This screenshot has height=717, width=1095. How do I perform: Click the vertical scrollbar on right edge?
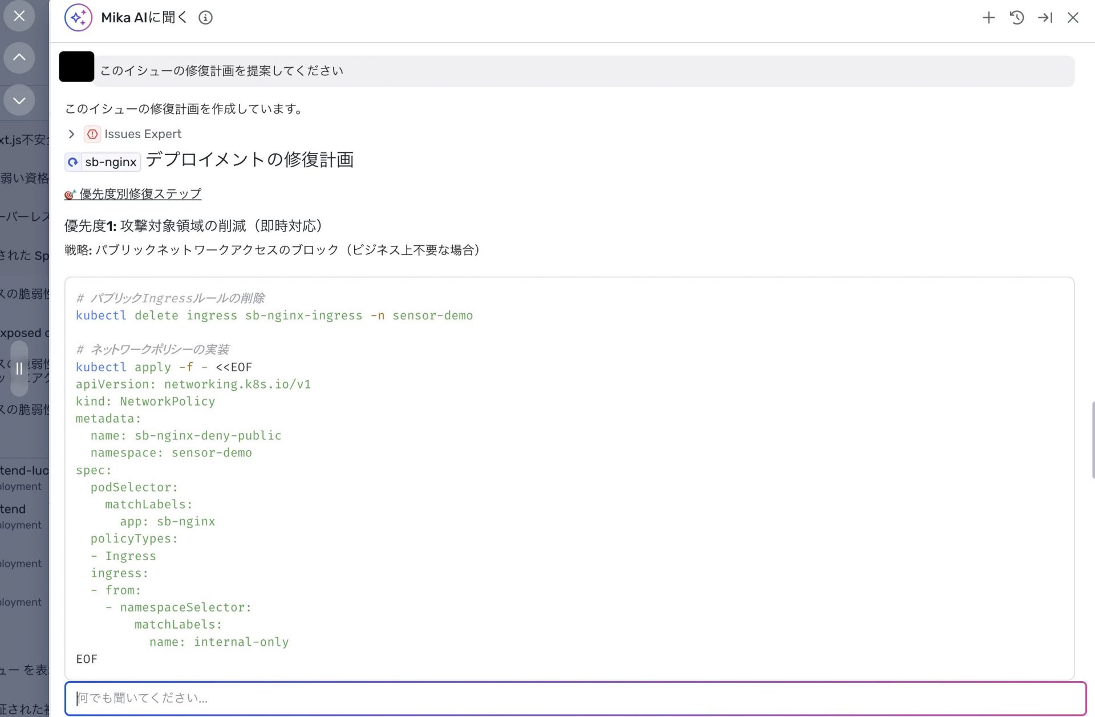pos(1092,439)
